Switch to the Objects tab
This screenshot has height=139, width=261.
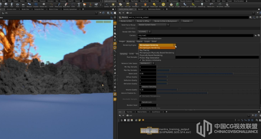click(139, 42)
